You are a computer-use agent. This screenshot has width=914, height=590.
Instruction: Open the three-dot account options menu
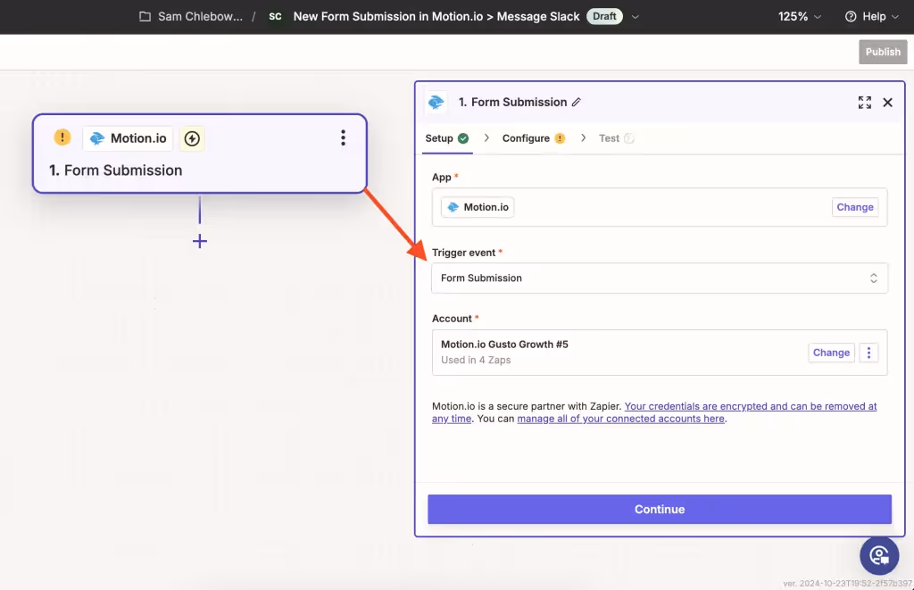[868, 353]
